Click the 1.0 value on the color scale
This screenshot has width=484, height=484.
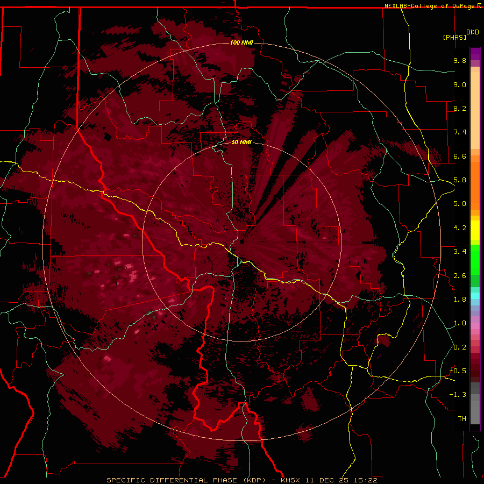pos(460,323)
